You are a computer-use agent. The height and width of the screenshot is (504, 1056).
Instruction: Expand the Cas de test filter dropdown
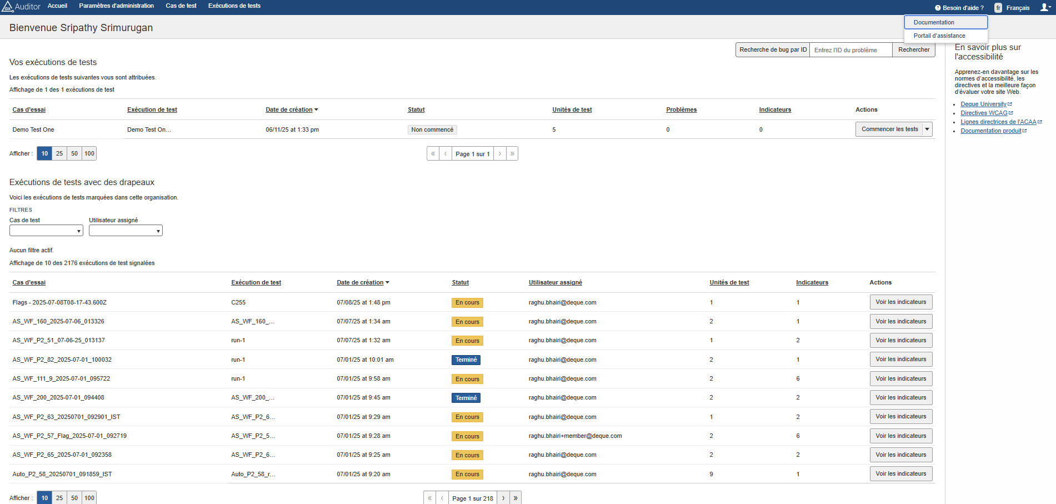click(x=46, y=231)
